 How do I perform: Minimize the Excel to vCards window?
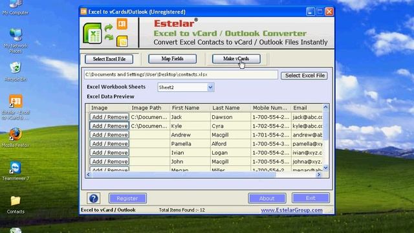click(x=310, y=12)
